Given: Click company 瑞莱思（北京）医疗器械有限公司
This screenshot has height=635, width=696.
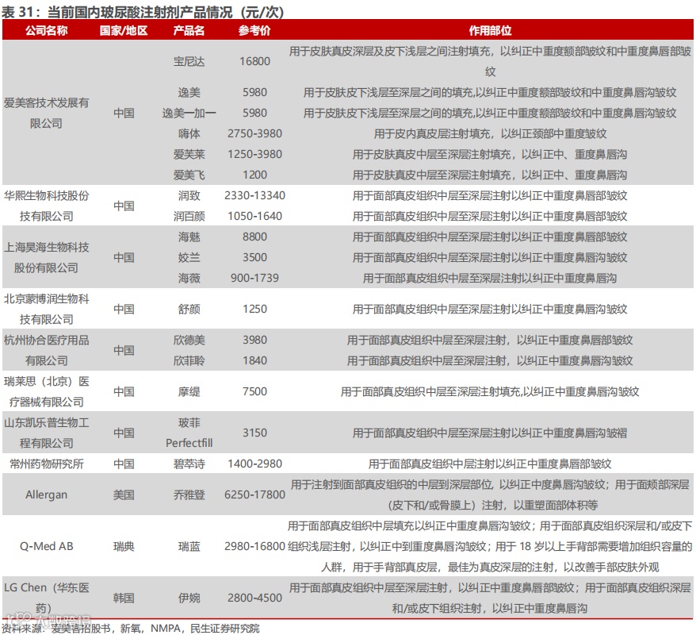Looking at the screenshot, I should (x=46, y=391).
